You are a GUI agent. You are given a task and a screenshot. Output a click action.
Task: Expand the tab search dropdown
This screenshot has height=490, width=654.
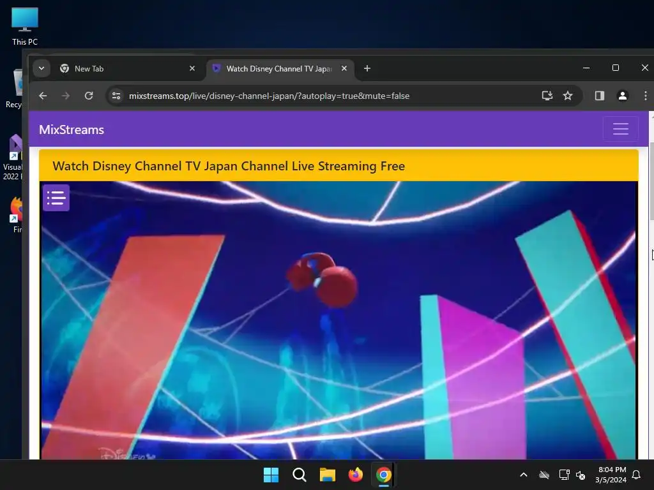coord(42,68)
